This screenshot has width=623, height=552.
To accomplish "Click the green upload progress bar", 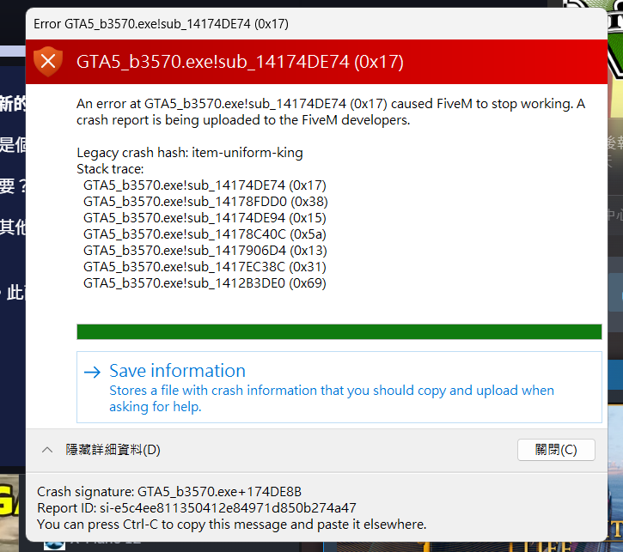I will (339, 331).
